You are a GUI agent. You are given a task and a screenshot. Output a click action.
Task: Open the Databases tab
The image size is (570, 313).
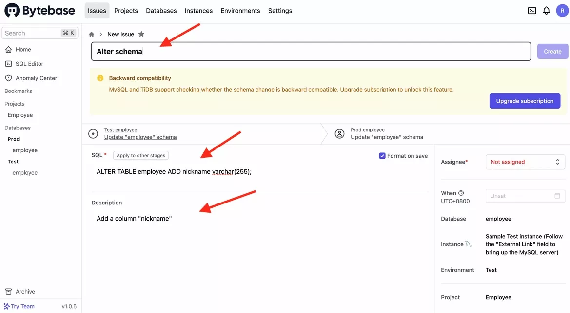(161, 11)
